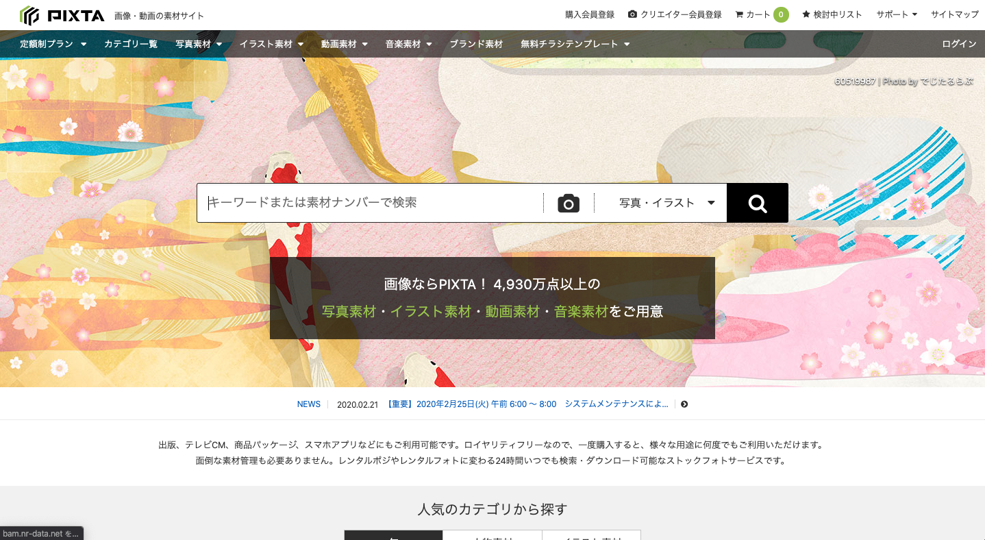Click the green cart count badge
Viewport: 985px width, 540px height.
(781, 14)
